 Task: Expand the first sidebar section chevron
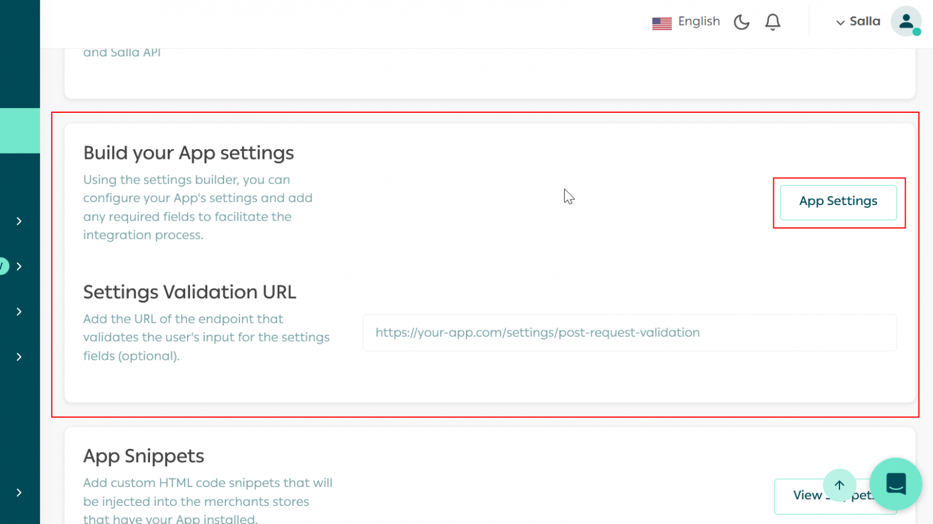pyautogui.click(x=18, y=221)
